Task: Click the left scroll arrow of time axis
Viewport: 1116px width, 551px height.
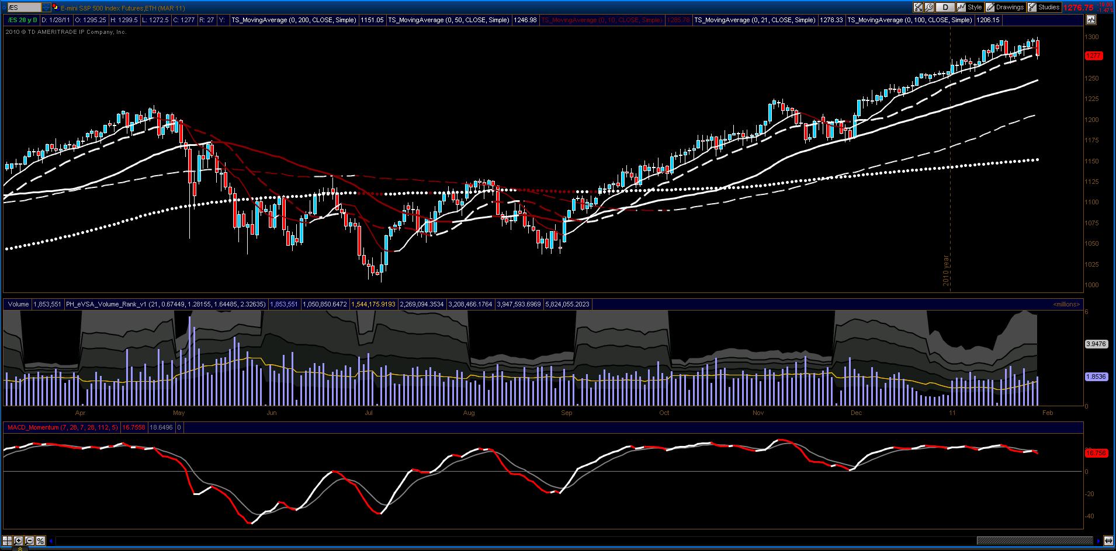Action: [51, 541]
